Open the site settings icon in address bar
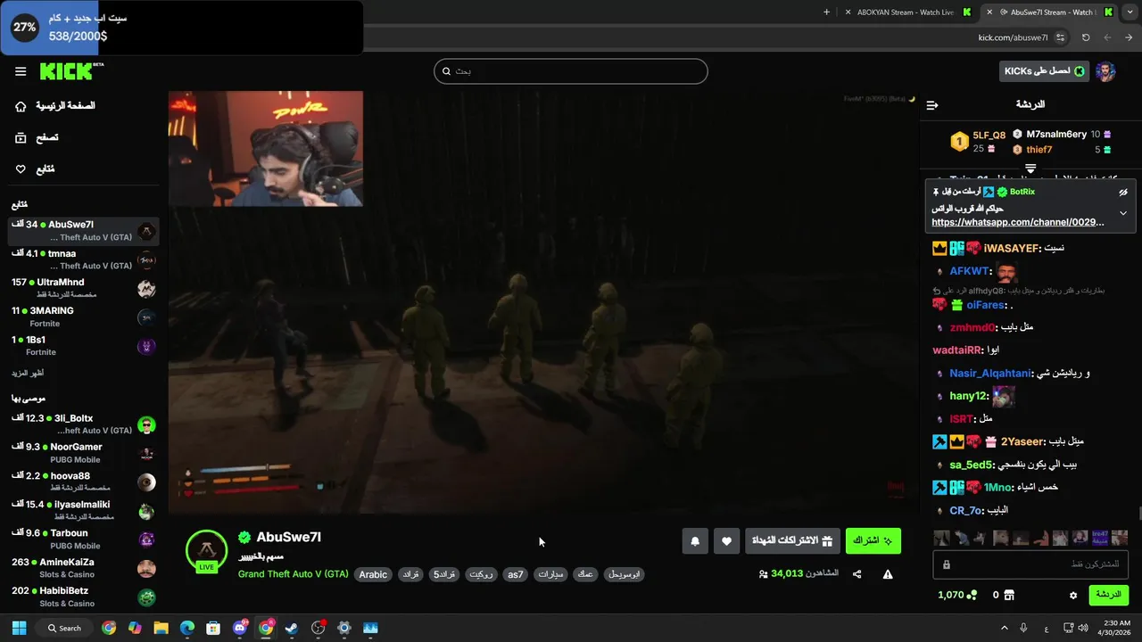 [x=1060, y=37]
